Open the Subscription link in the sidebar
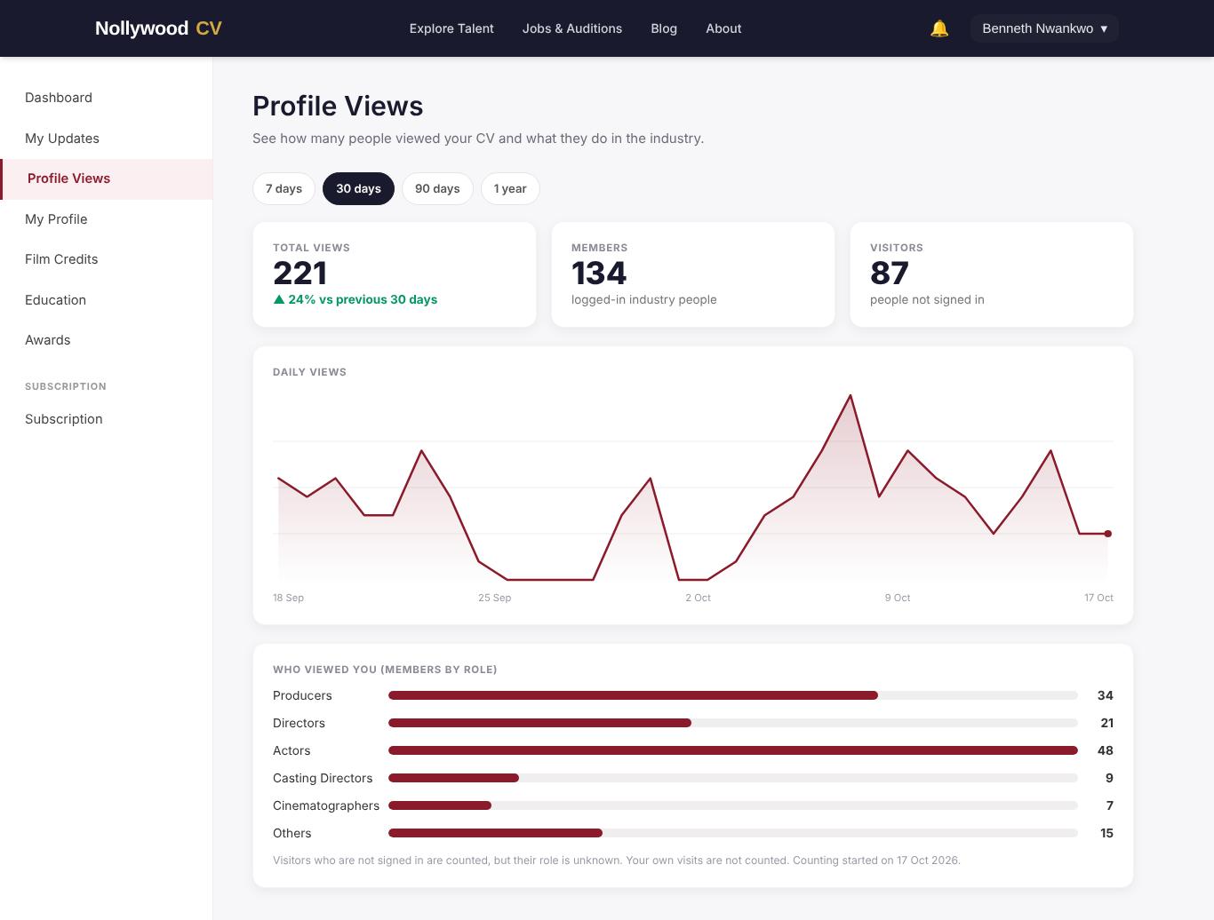 coord(107,419)
